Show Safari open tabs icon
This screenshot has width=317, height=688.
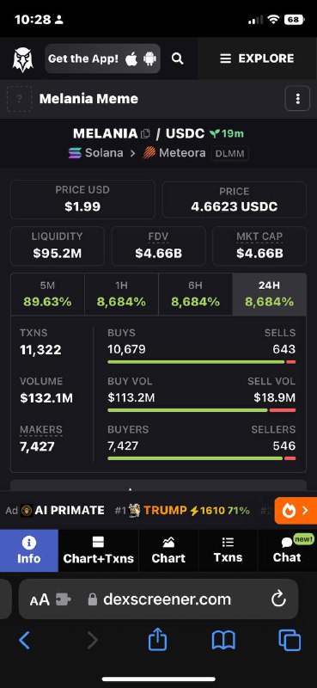[x=290, y=640]
